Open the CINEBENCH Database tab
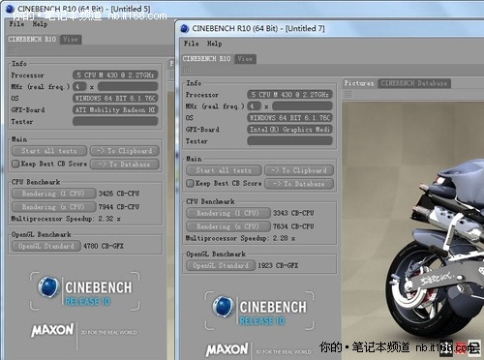The width and height of the screenshot is (484, 360). tap(414, 83)
